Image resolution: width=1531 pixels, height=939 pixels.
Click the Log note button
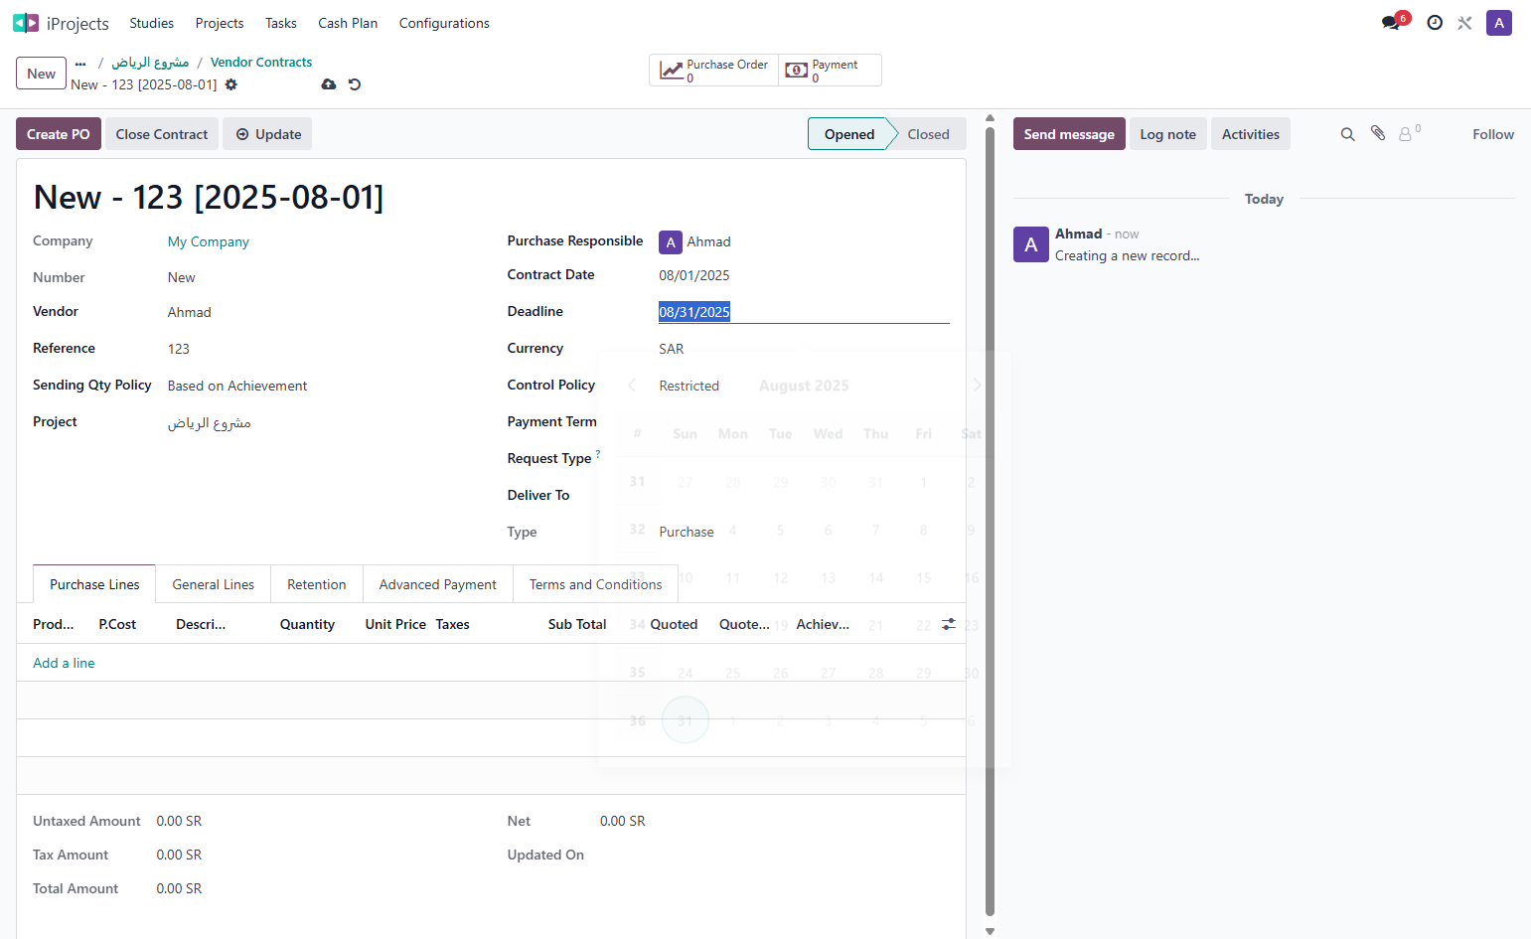pyautogui.click(x=1168, y=134)
